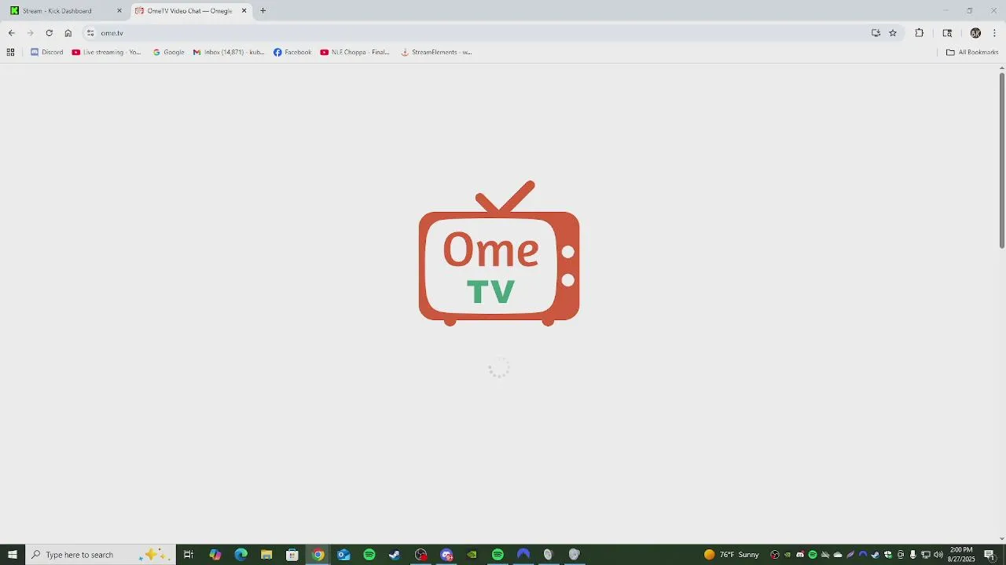1006x565 pixels.
Task: Open the Windows Start menu
Action: 13,555
